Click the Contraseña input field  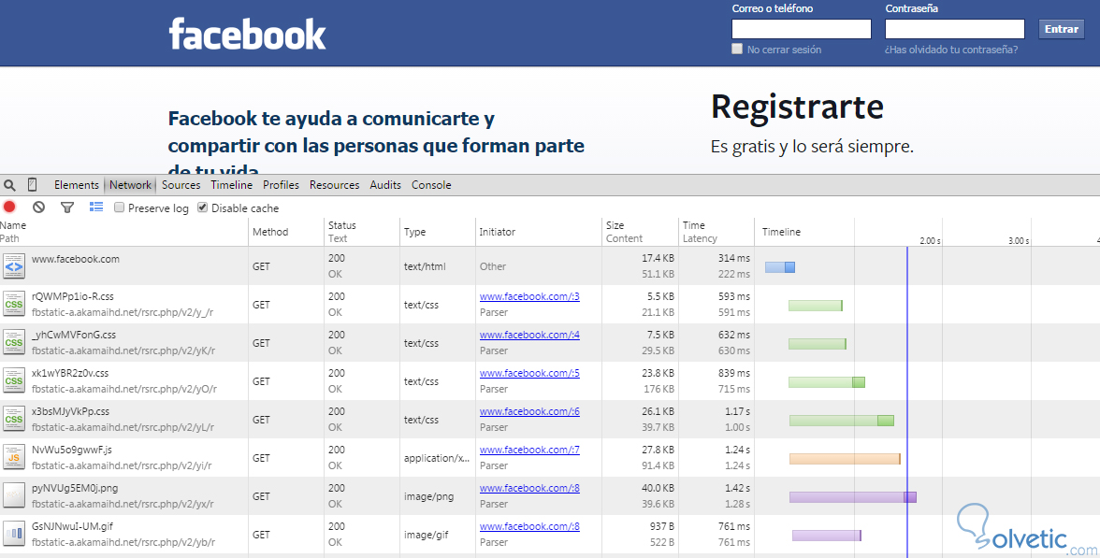(x=955, y=29)
